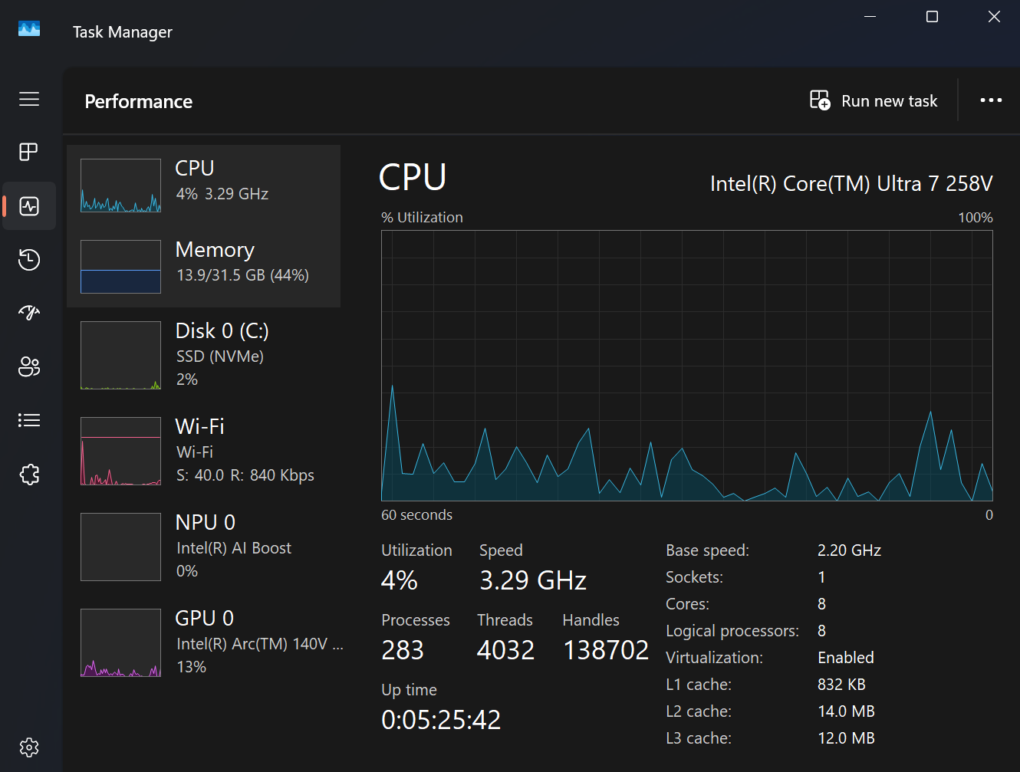Open the hamburger navigation menu
The image size is (1020, 772).
pos(29,99)
